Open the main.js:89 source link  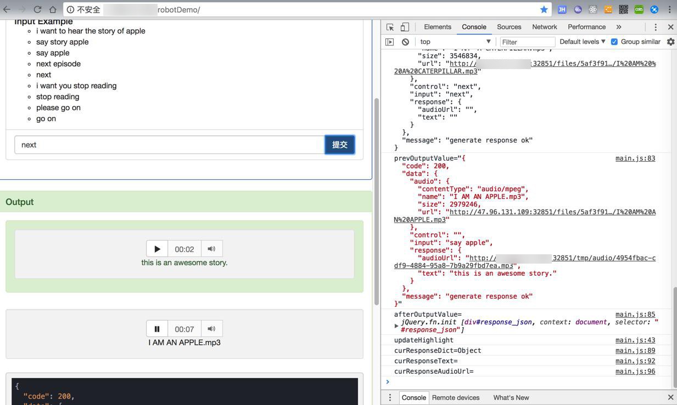pos(635,351)
